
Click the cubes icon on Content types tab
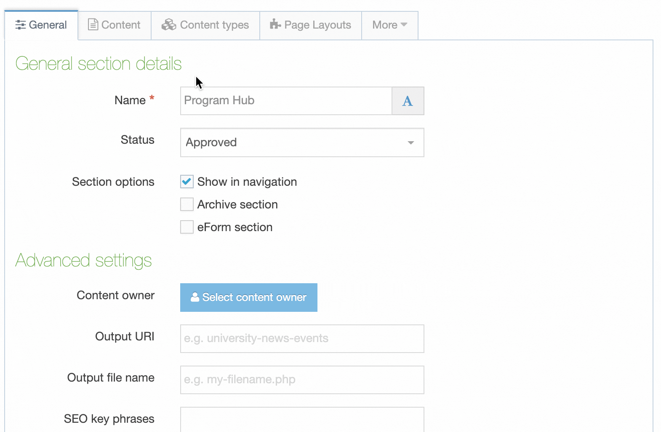[169, 25]
